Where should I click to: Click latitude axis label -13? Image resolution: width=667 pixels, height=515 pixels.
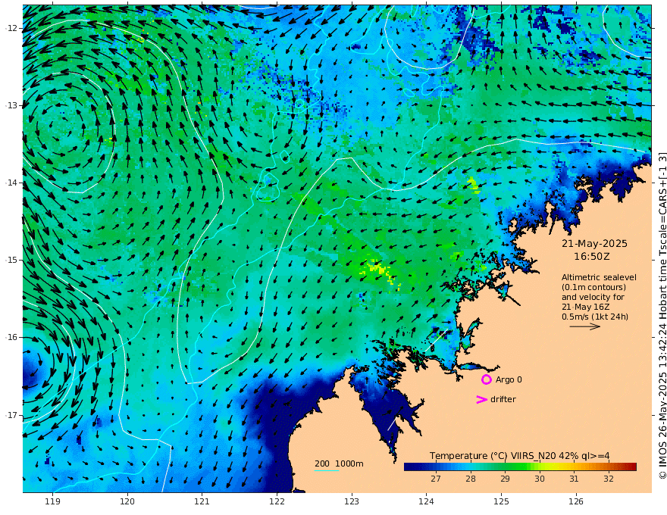[x=12, y=105]
